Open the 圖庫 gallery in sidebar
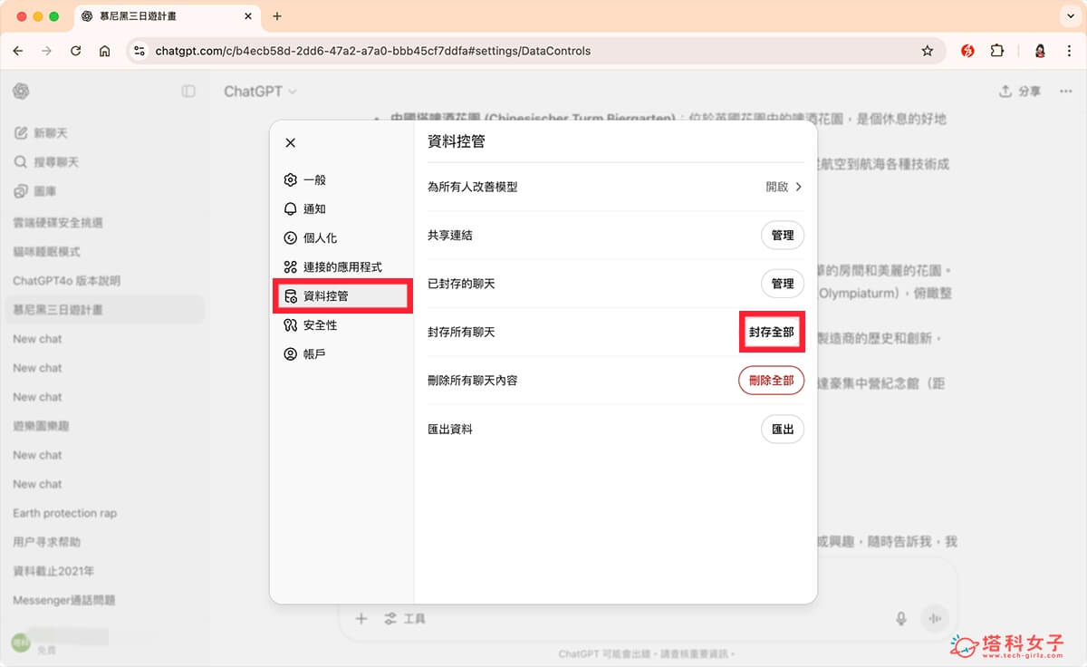This screenshot has width=1087, height=667. (22, 190)
